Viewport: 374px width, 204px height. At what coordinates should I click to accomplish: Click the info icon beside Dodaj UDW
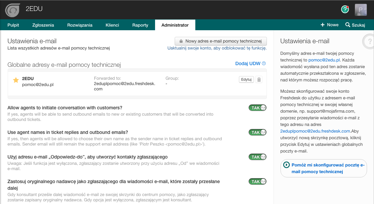pyautogui.click(x=264, y=63)
